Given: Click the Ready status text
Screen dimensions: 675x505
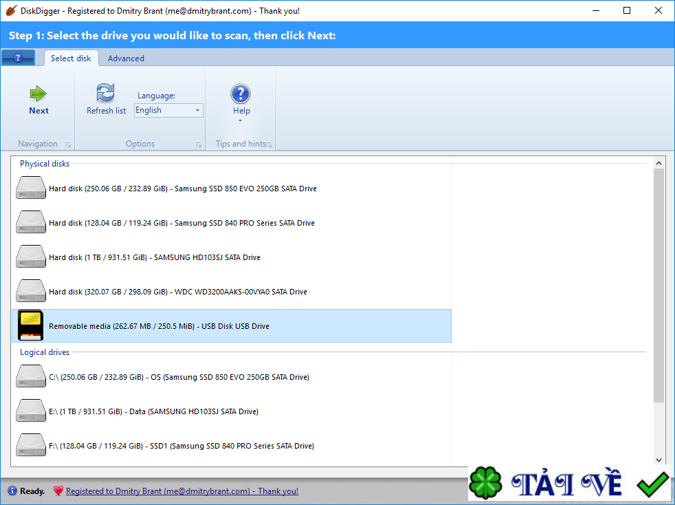Looking at the screenshot, I should coord(32,491).
